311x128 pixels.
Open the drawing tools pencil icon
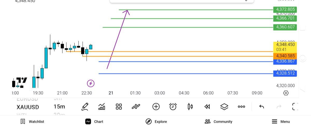85,107
